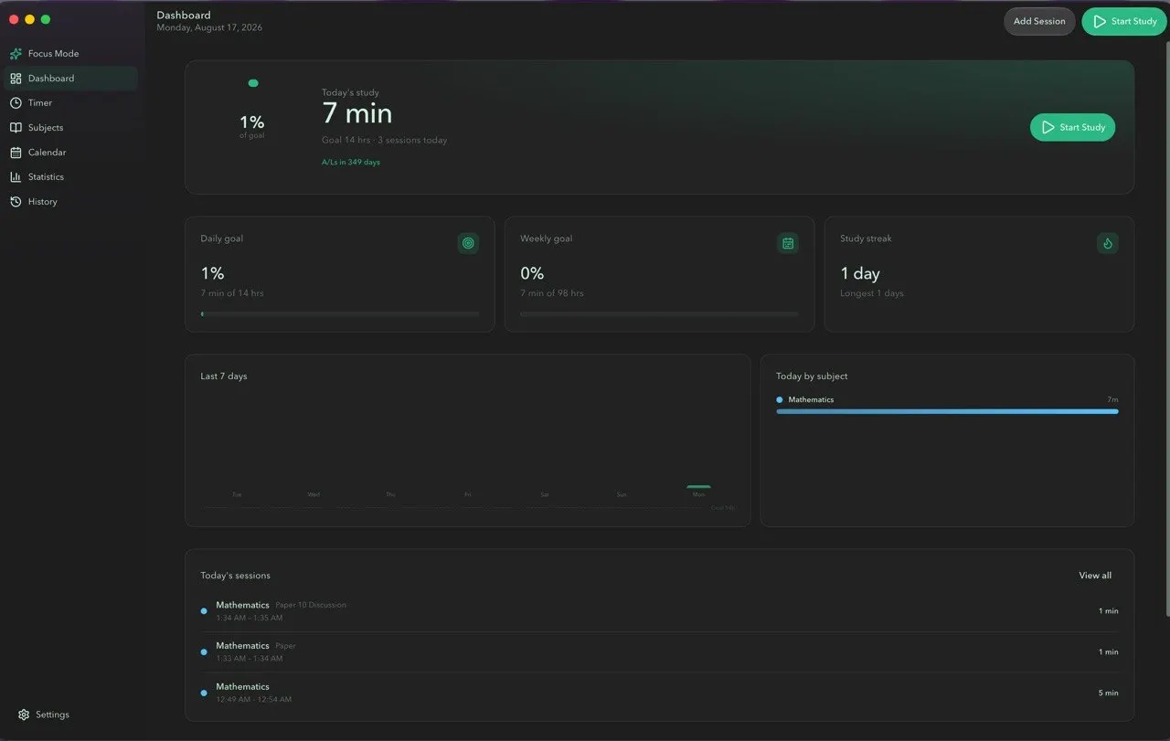Click the '7 min of 98 hrs' text
This screenshot has height=741, width=1170.
(552, 293)
